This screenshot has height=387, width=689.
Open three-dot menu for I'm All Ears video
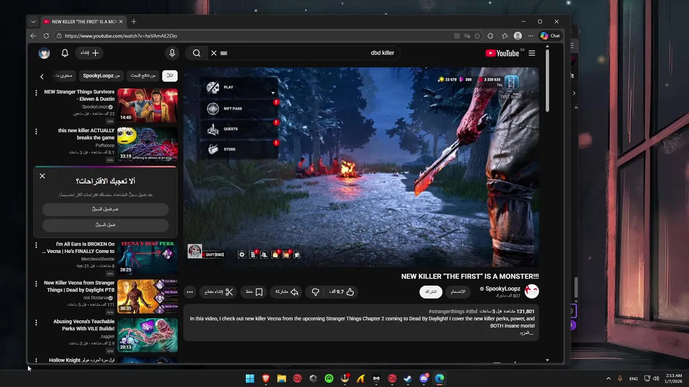(36, 245)
